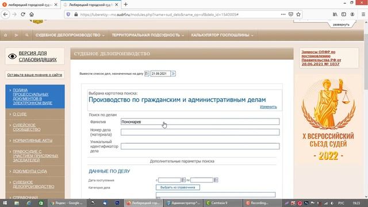Click 'Оставьте ваше мнение о сайте' link
This screenshot has width=368, height=207.
[34, 75]
